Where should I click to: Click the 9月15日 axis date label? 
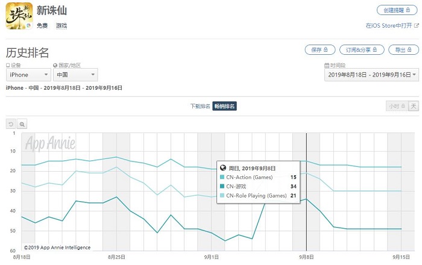[x=401, y=257]
